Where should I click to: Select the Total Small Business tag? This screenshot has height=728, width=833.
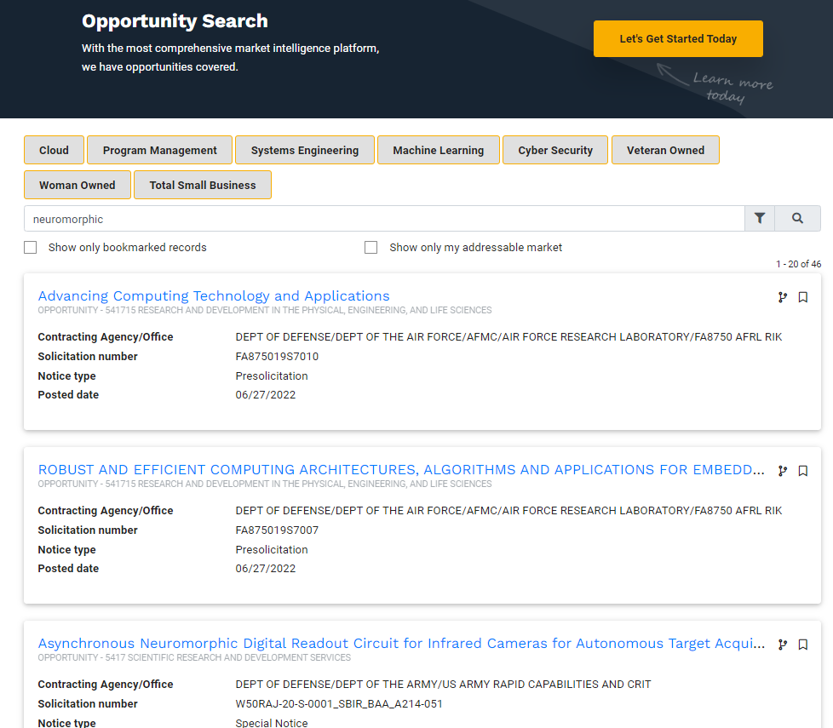(203, 185)
